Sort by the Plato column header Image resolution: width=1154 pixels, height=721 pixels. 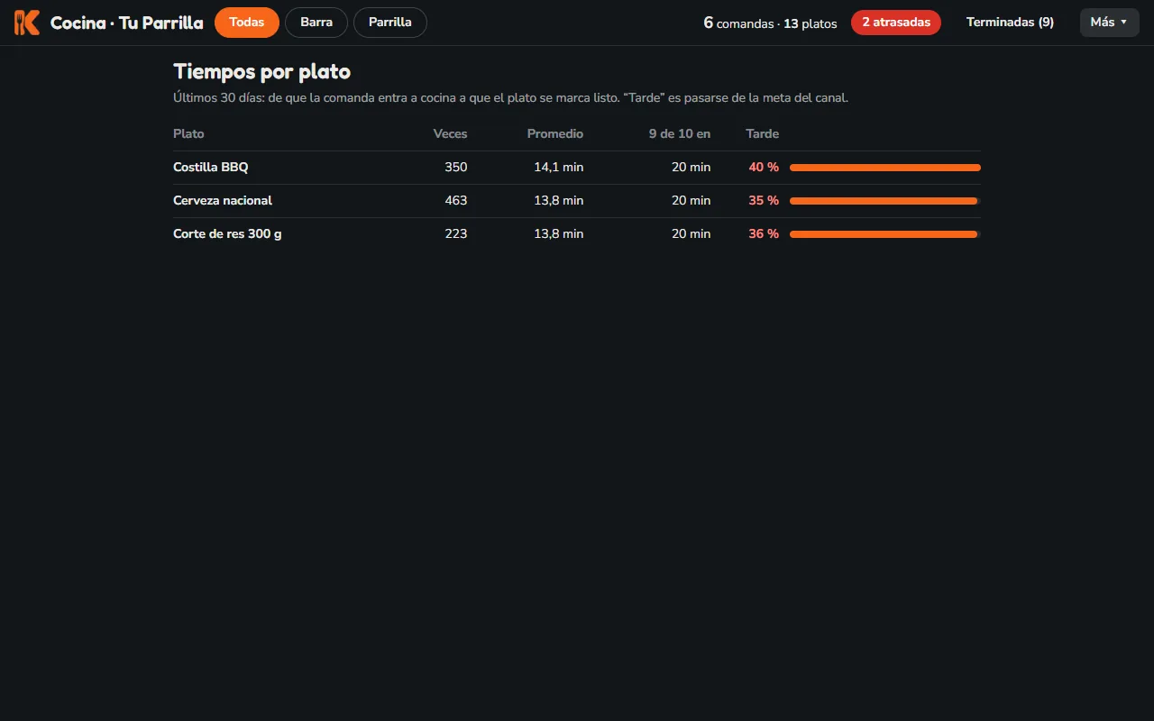[188, 133]
